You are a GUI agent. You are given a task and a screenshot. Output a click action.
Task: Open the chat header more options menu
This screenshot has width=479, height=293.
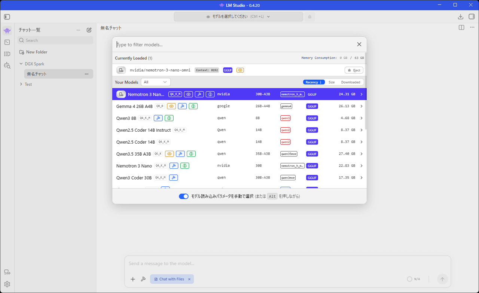pyautogui.click(x=472, y=27)
